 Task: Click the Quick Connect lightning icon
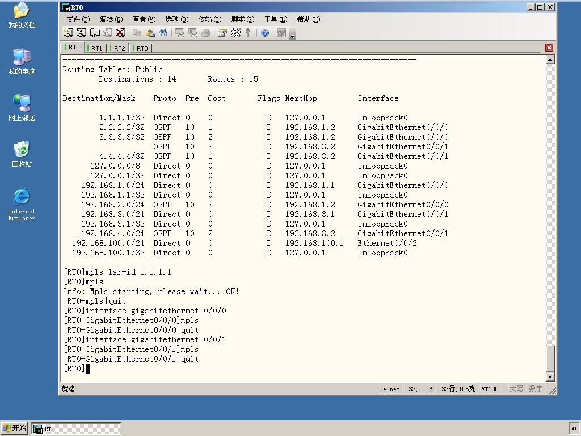82,33
